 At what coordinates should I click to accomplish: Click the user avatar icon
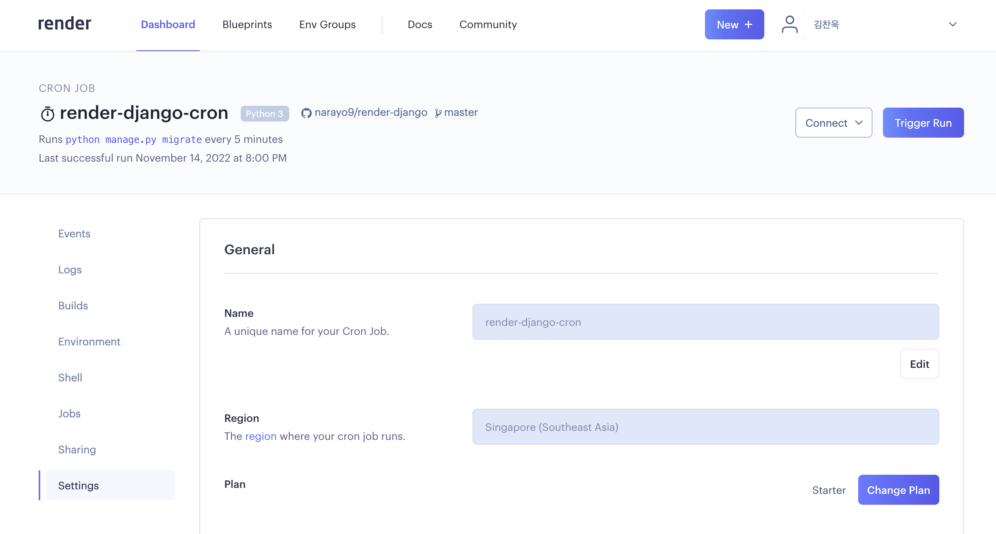click(x=789, y=24)
